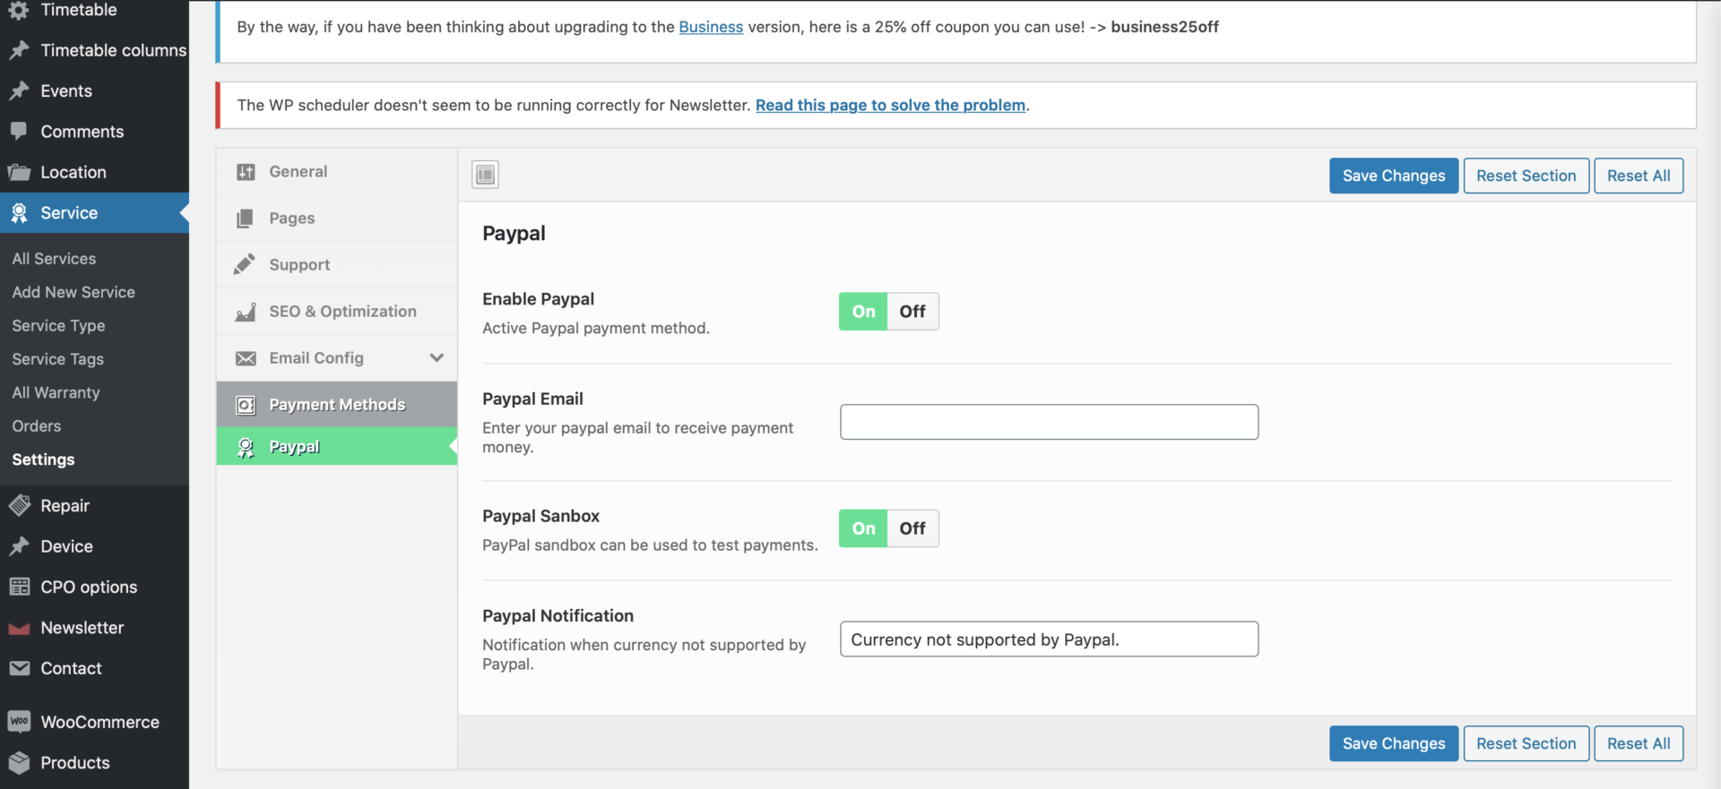Go to All Warranty submenu item
Image resolution: width=1721 pixels, height=789 pixels.
tap(56, 393)
